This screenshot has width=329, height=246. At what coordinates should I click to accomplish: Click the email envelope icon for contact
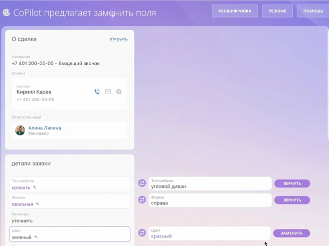(108, 91)
